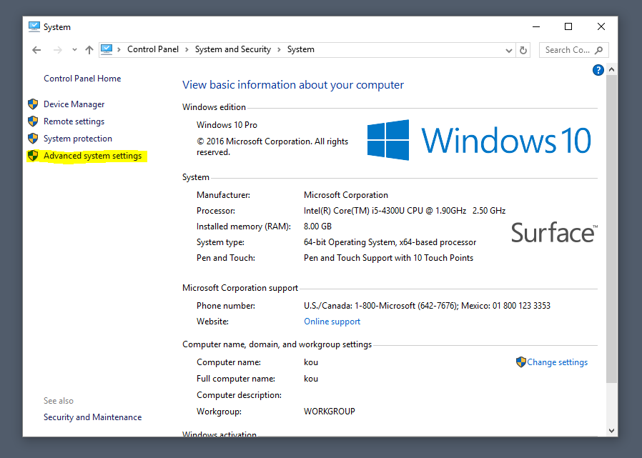Click the Remote settings shield icon
This screenshot has width=642, height=458.
point(33,121)
